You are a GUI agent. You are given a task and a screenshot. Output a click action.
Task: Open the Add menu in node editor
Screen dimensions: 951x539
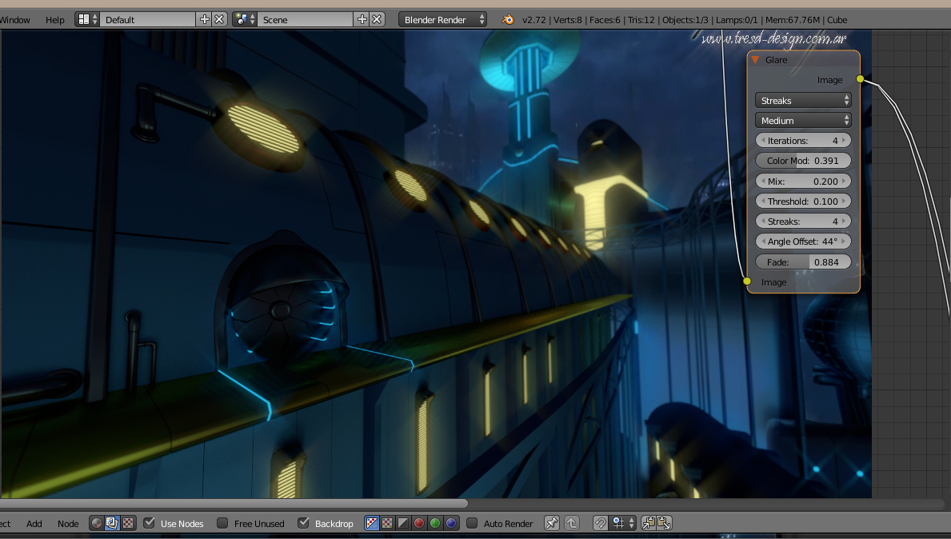point(34,523)
